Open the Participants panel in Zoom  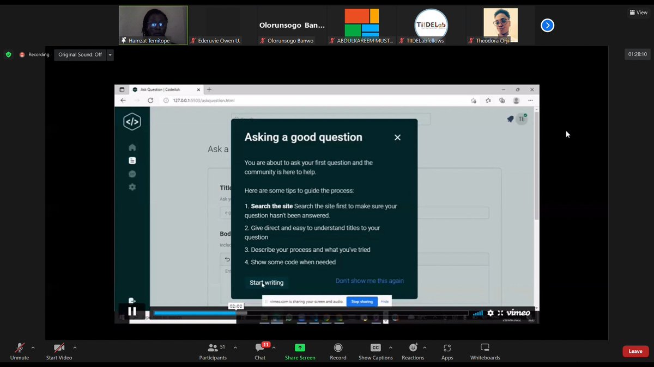pos(213,351)
